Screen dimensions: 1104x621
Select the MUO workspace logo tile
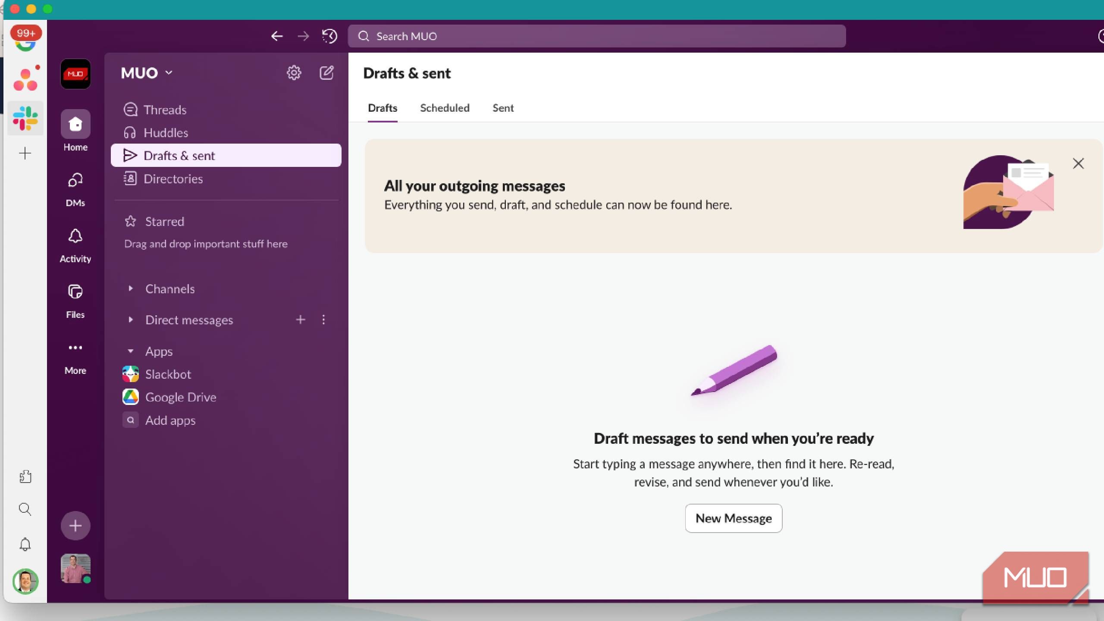(75, 74)
